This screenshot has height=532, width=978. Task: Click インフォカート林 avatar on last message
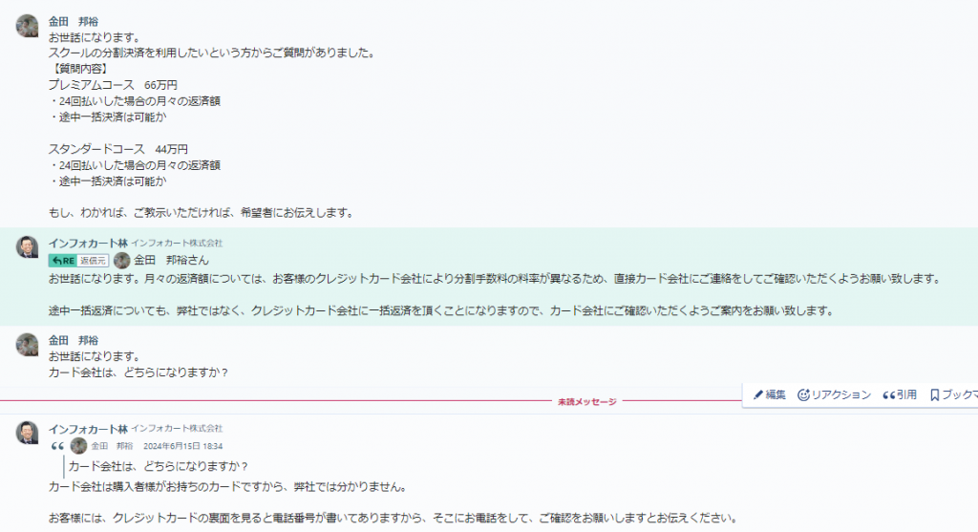27,433
